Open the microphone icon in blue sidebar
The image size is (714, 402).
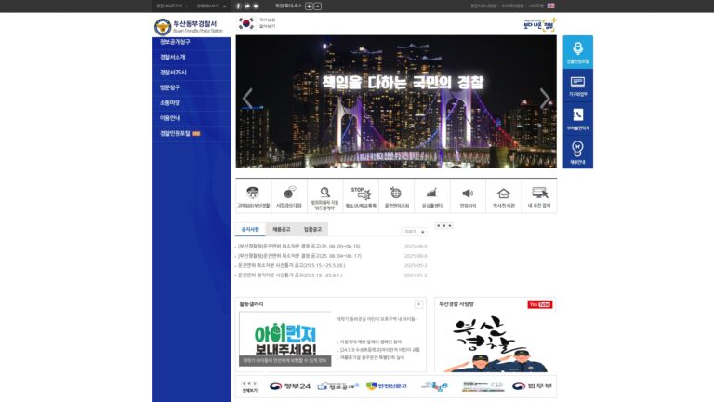tap(578, 52)
